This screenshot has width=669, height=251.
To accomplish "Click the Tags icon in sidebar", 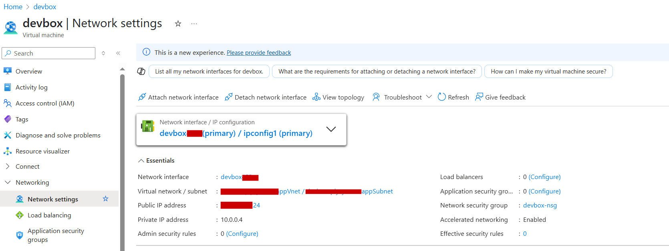I will point(8,119).
